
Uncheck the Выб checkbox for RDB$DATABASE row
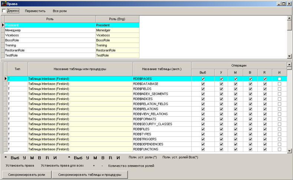(x=203, y=84)
